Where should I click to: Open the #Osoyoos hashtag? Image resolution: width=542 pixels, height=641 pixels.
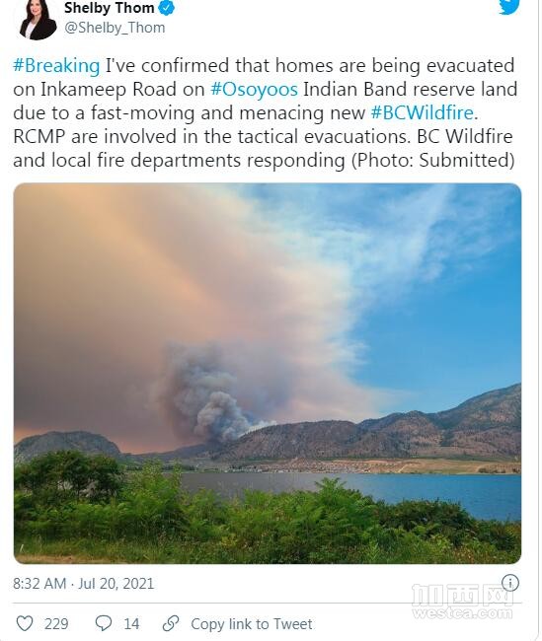254,89
